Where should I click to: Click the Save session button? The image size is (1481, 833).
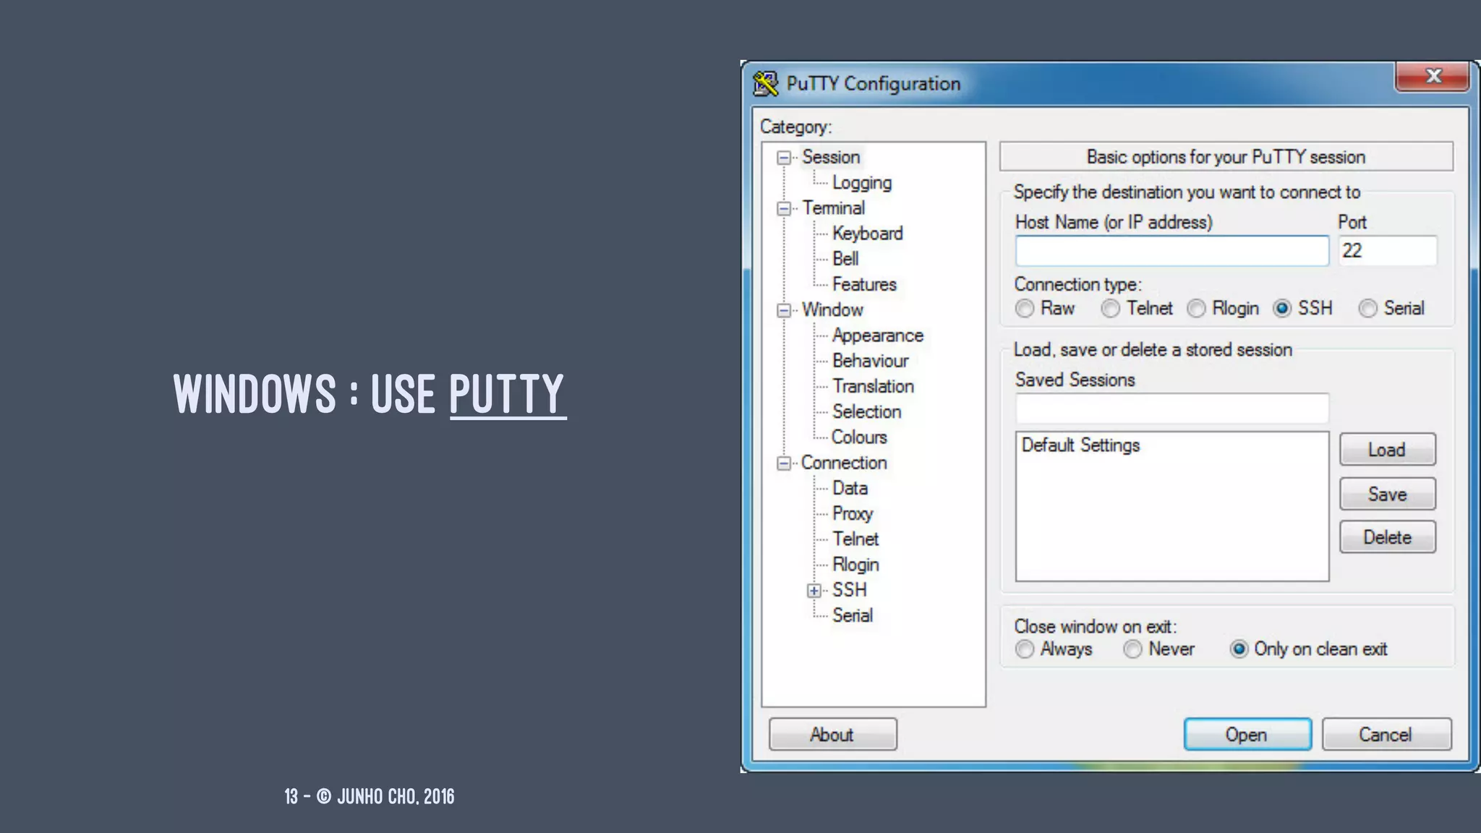point(1386,495)
